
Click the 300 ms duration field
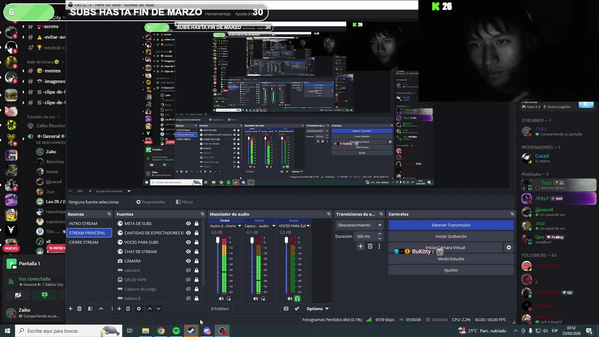point(365,236)
